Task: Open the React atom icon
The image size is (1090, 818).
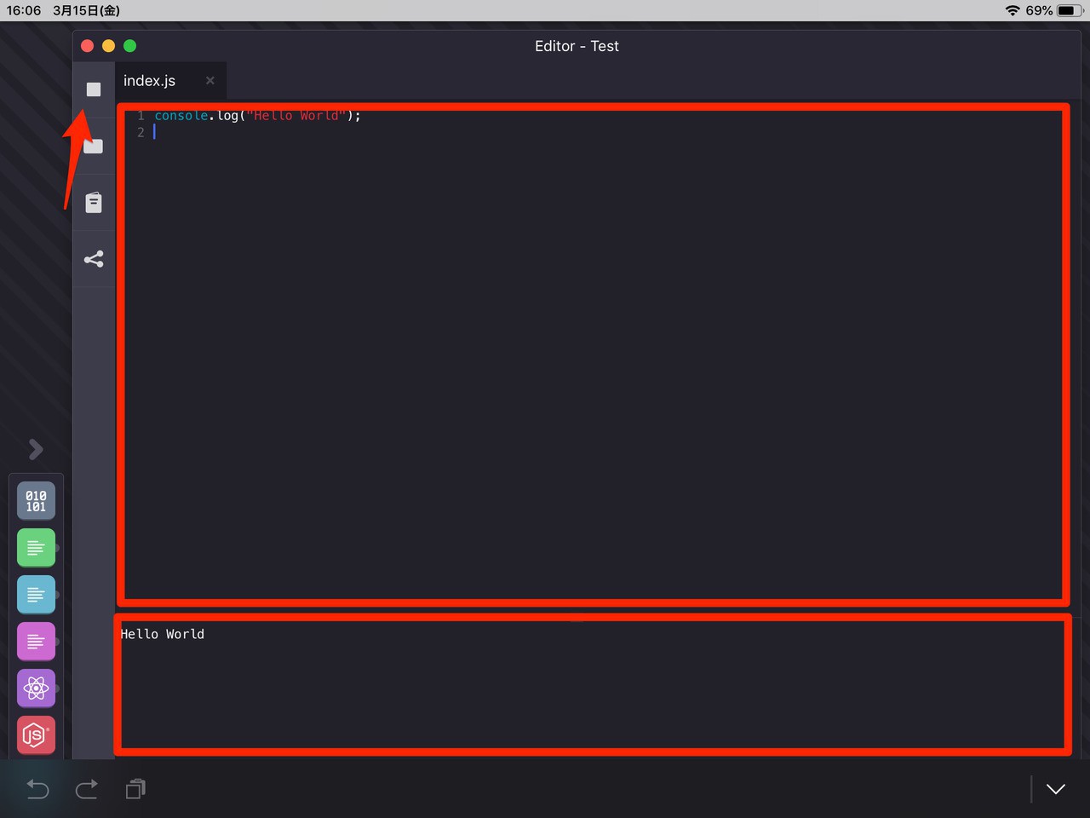Action: point(36,688)
